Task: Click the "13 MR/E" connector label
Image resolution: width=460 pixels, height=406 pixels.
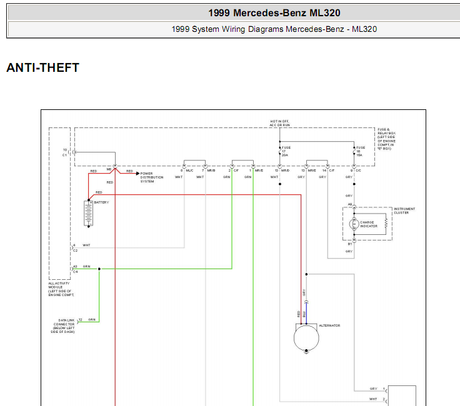Action: click(309, 171)
